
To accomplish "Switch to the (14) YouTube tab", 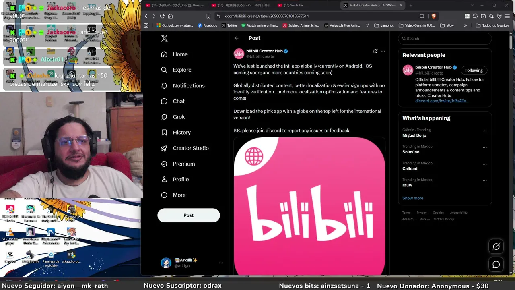I will [307, 5].
